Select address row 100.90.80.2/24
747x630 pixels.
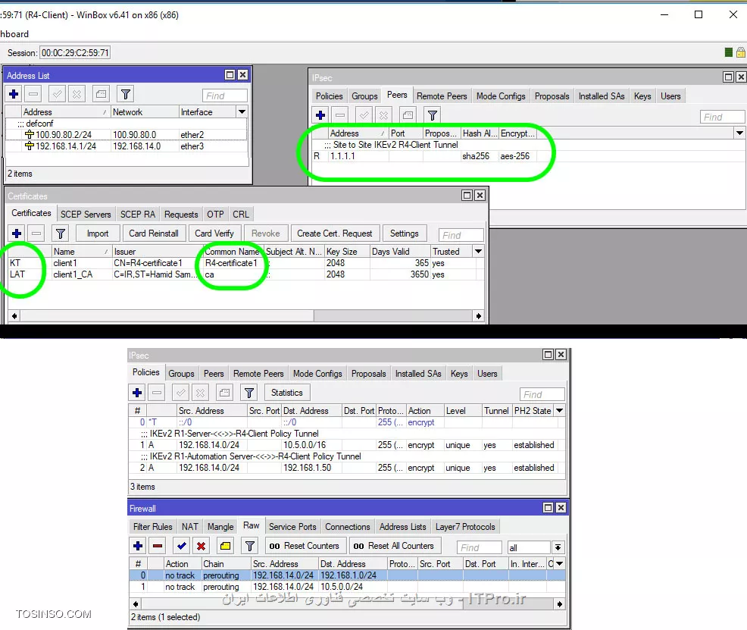pyautogui.click(x=127, y=135)
